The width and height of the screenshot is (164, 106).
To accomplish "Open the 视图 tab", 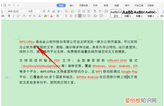I will pyautogui.click(x=116, y=6).
